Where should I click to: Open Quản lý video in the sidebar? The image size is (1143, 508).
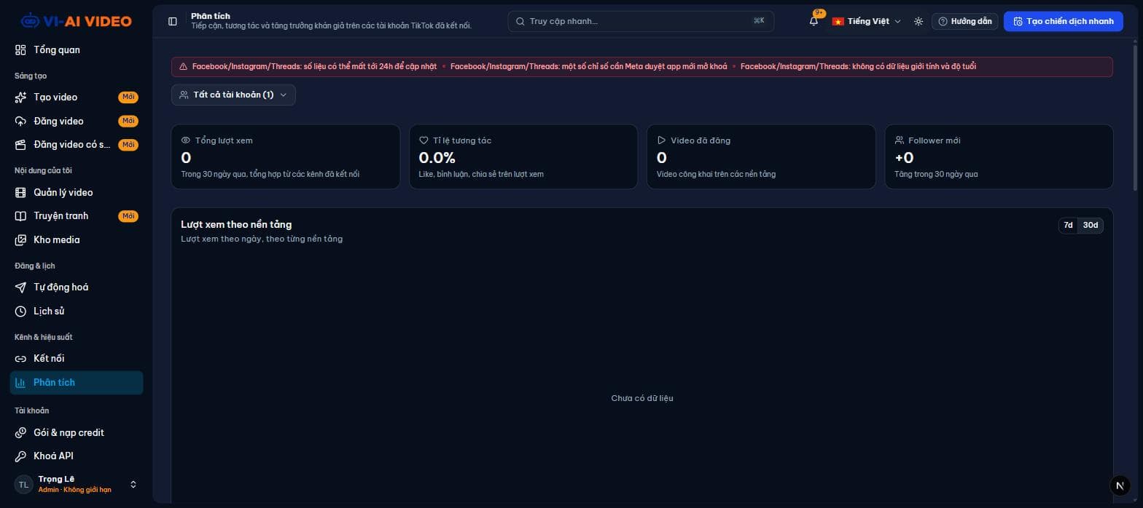pyautogui.click(x=77, y=192)
